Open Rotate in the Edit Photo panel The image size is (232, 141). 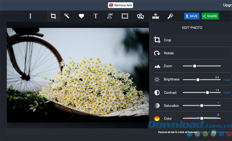pos(192,53)
